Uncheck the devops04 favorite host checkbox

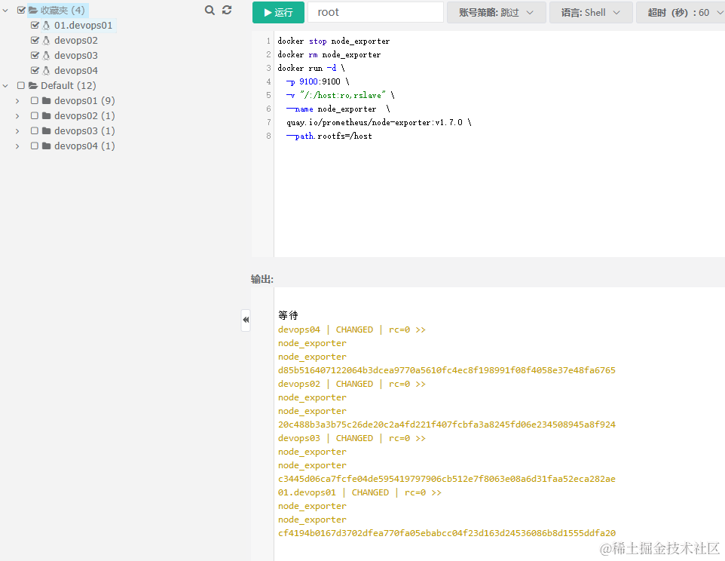[35, 70]
